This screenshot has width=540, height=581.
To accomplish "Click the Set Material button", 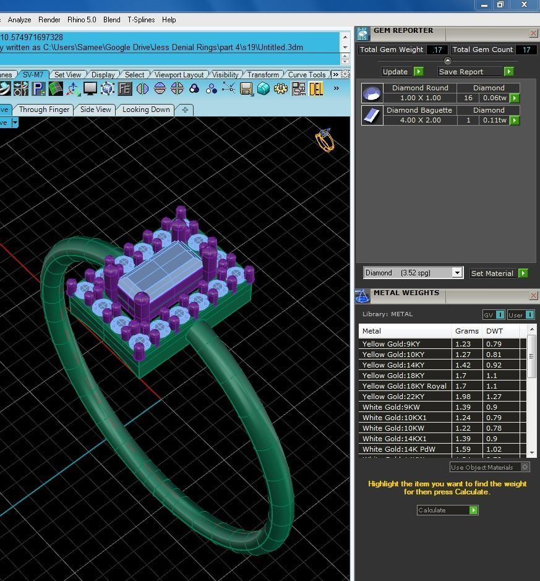I will coord(492,273).
